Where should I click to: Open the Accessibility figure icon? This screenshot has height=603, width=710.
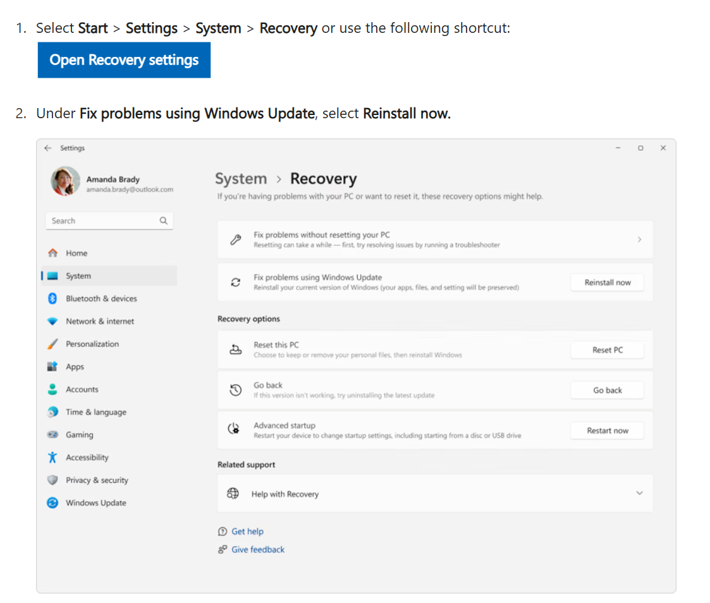52,457
